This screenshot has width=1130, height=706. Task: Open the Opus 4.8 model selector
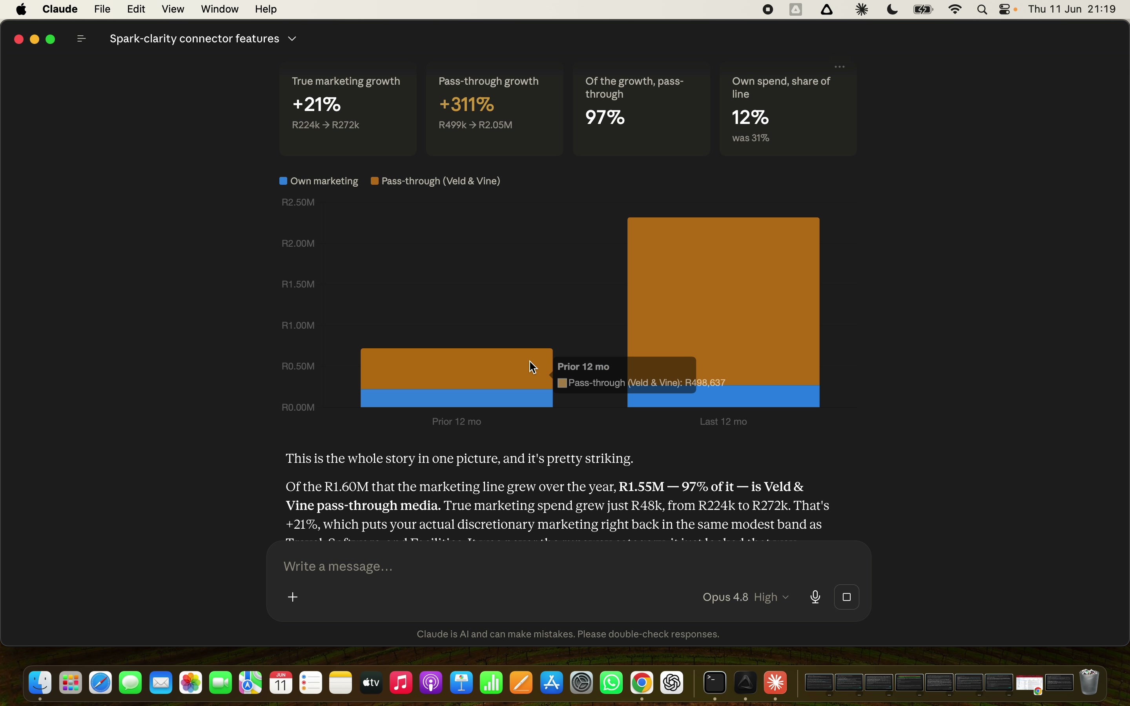[746, 597]
